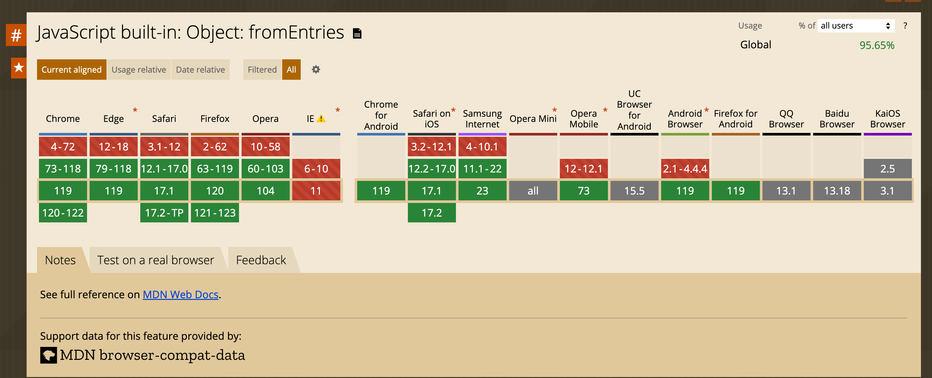Click Firefox 121-123 cell
The height and width of the screenshot is (378, 932).
[215, 213]
